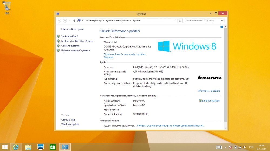270x151 pixels.
Task: Click the computer icon in the address bar
Action: tap(79, 21)
